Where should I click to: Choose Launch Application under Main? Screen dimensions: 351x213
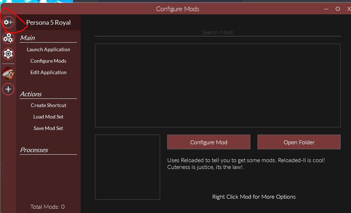48,49
